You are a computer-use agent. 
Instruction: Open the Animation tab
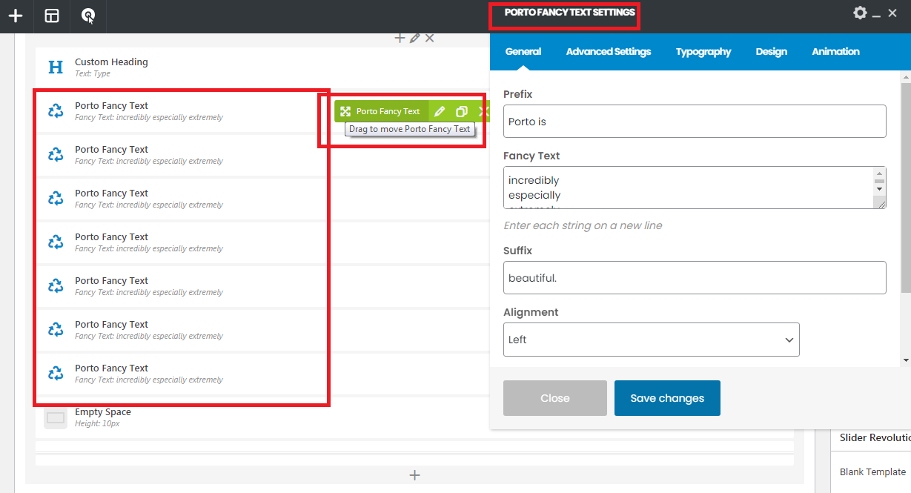pos(835,52)
